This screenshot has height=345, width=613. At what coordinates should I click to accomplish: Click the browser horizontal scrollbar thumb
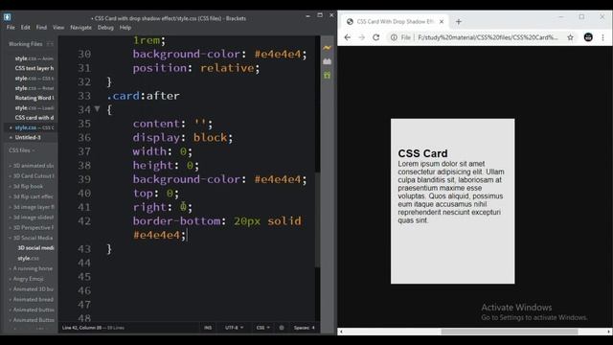[x=510, y=332]
